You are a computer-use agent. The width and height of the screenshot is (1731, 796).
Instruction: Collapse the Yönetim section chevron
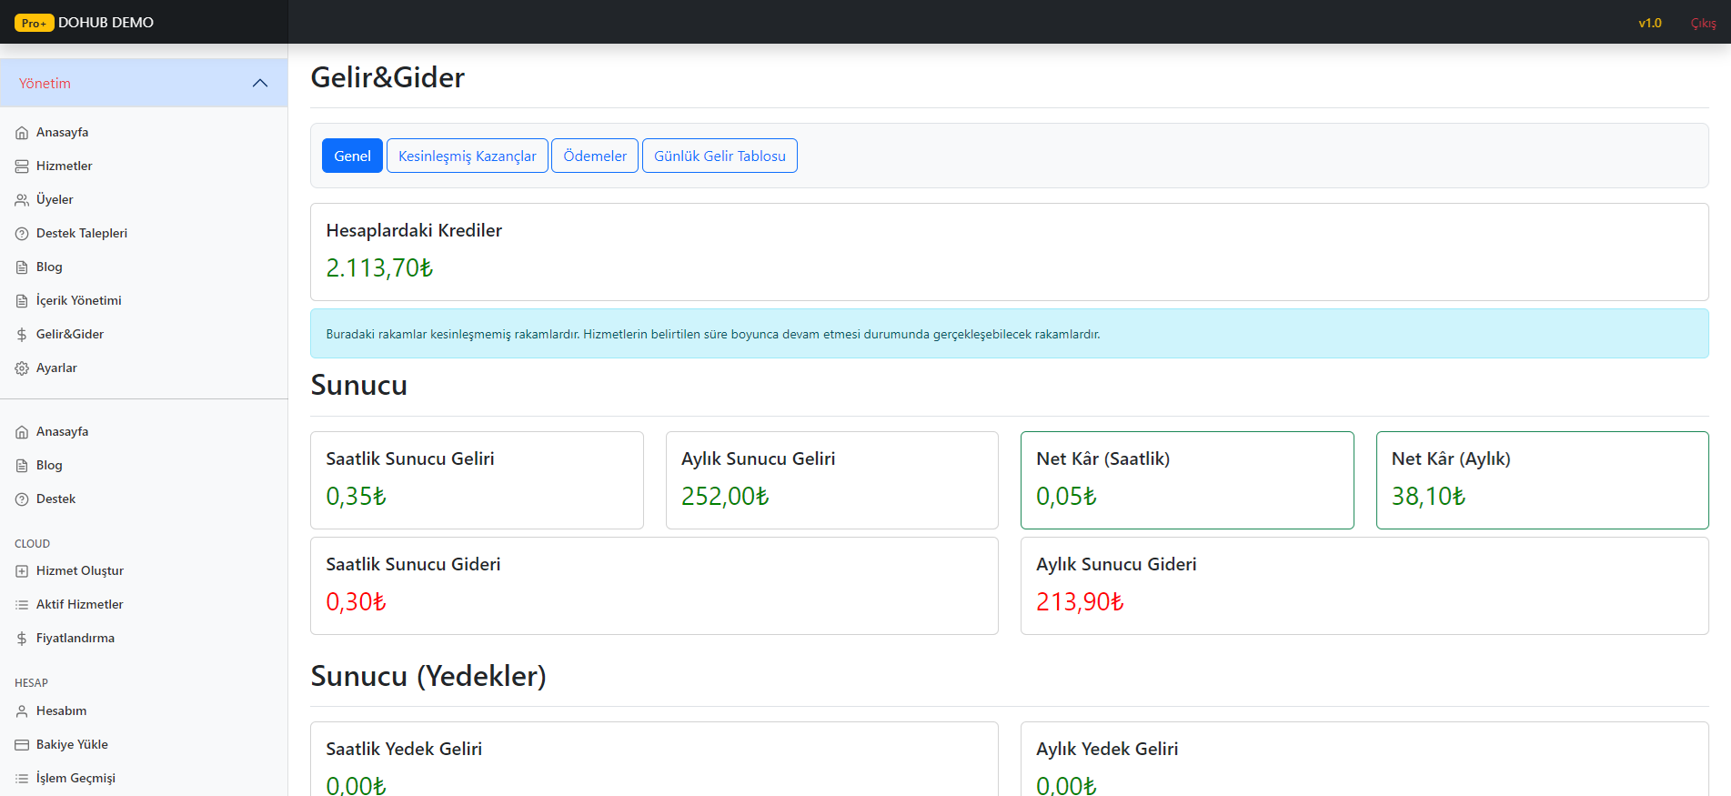tap(260, 83)
